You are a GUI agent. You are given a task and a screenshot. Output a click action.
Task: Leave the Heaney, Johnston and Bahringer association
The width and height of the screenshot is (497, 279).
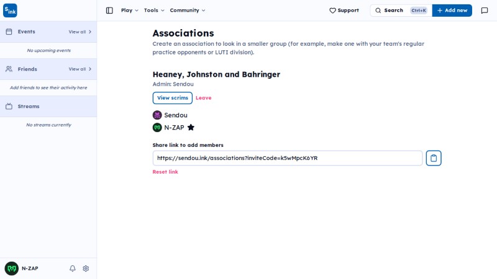(204, 98)
